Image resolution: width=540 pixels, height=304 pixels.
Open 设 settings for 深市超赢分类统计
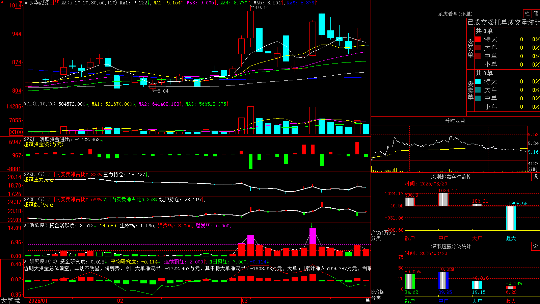click(x=536, y=246)
